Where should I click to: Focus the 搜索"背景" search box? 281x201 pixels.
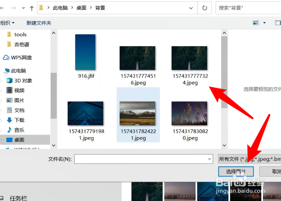click(x=248, y=8)
